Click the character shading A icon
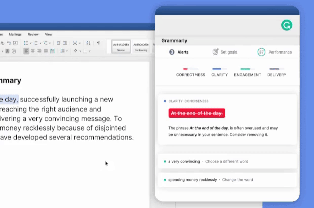The width and height of the screenshot is (314, 208). (7, 51)
